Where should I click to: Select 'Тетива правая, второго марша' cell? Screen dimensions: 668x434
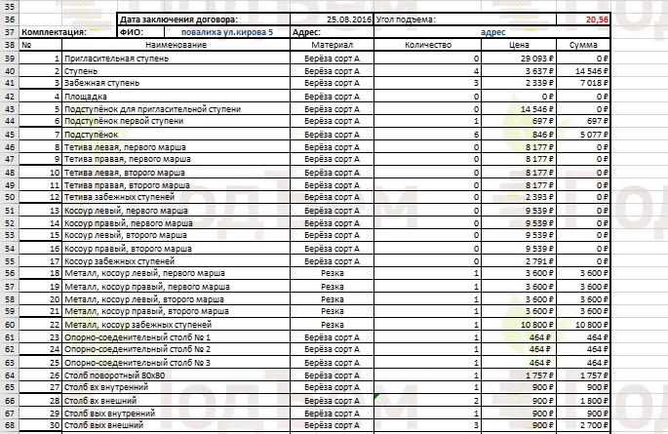pos(176,185)
